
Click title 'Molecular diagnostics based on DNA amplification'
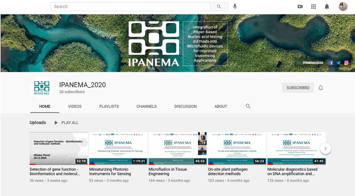pyautogui.click(x=292, y=171)
